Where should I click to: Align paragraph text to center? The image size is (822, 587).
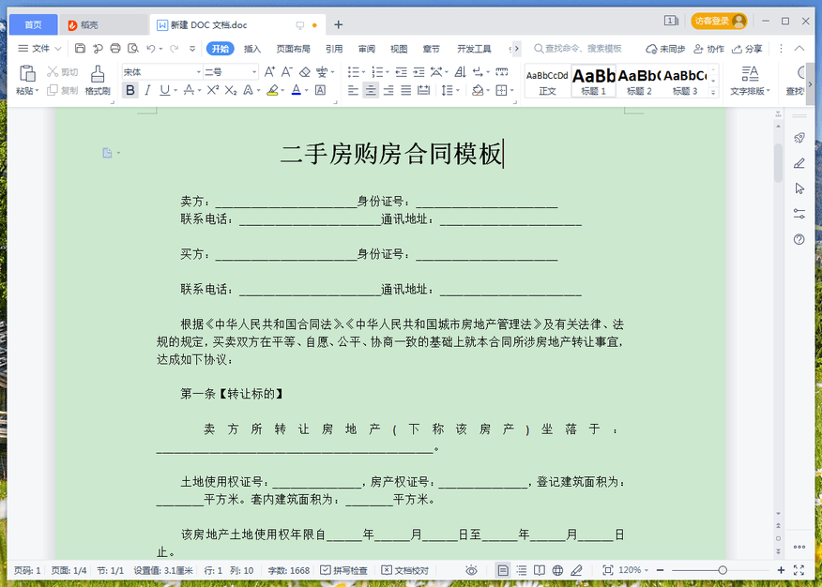pyautogui.click(x=372, y=90)
